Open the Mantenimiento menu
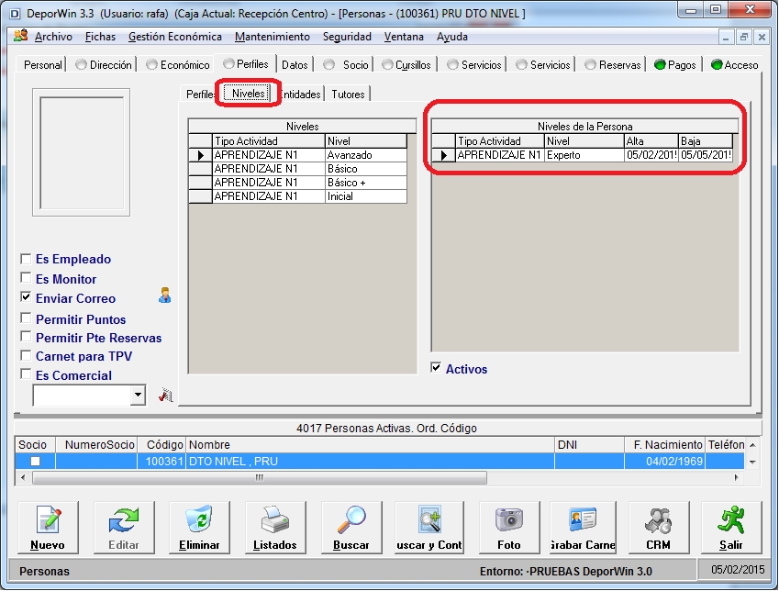Image resolution: width=779 pixels, height=591 pixels. click(x=273, y=37)
